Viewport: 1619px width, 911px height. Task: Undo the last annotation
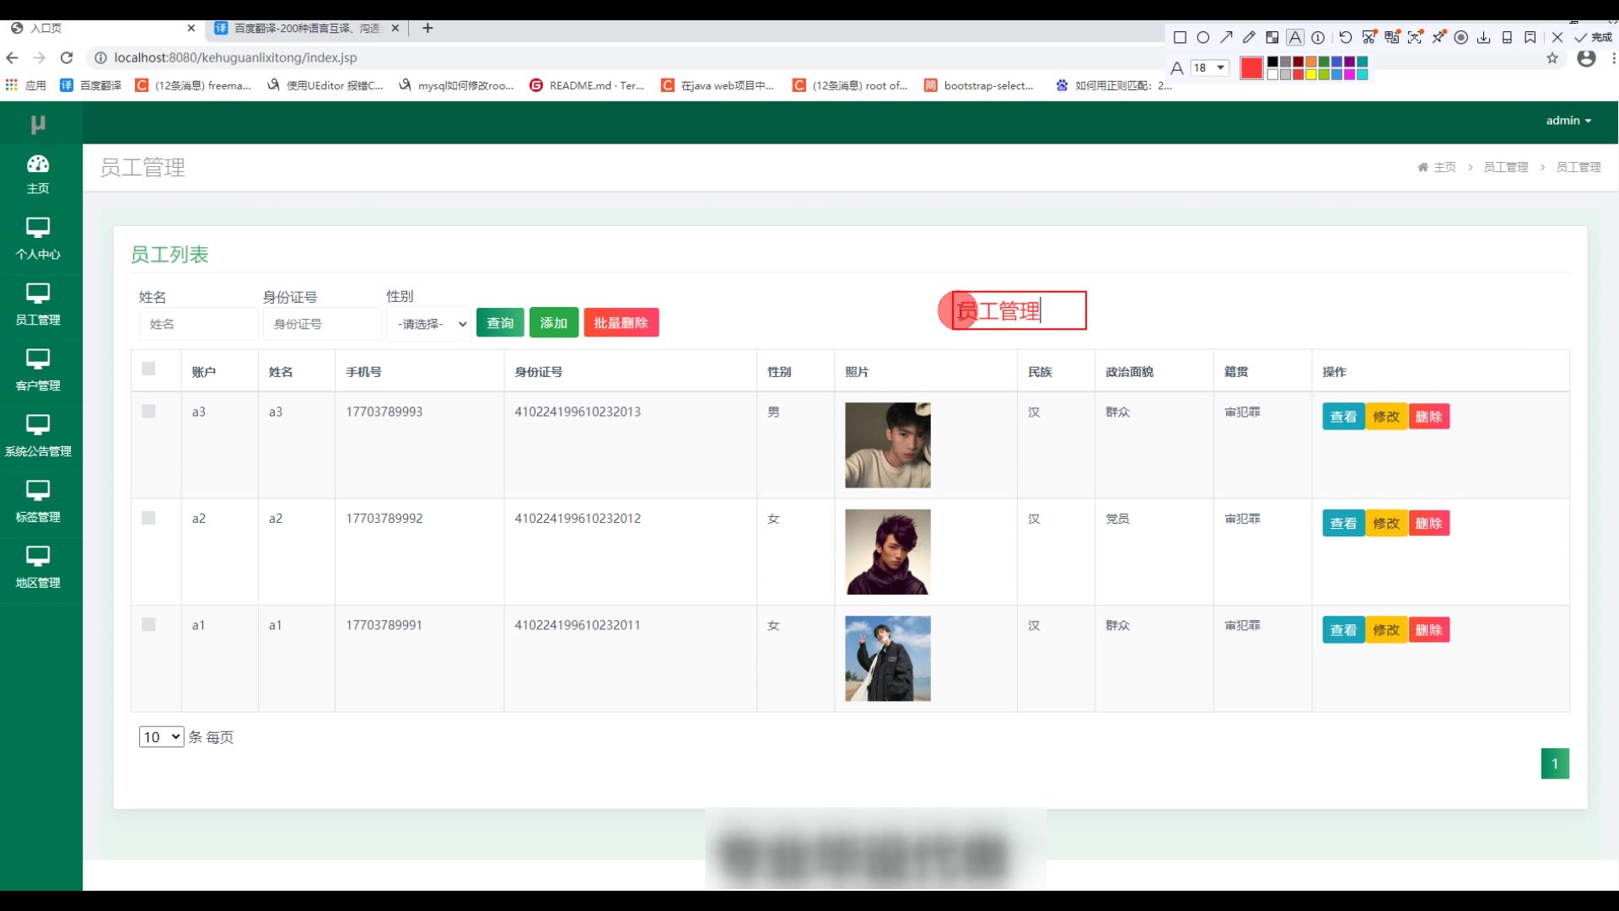tap(1346, 37)
